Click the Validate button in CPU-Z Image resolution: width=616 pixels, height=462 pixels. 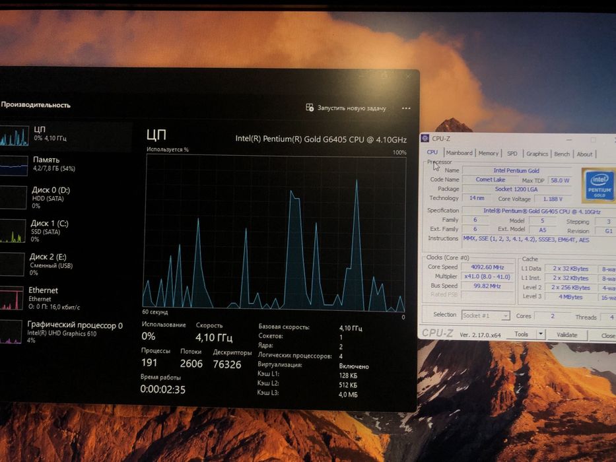(x=567, y=335)
